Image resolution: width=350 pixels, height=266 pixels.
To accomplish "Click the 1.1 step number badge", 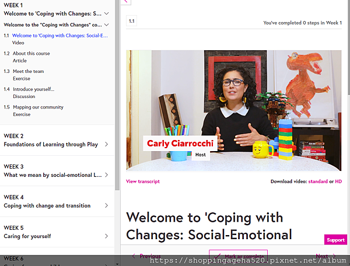I will point(131,21).
